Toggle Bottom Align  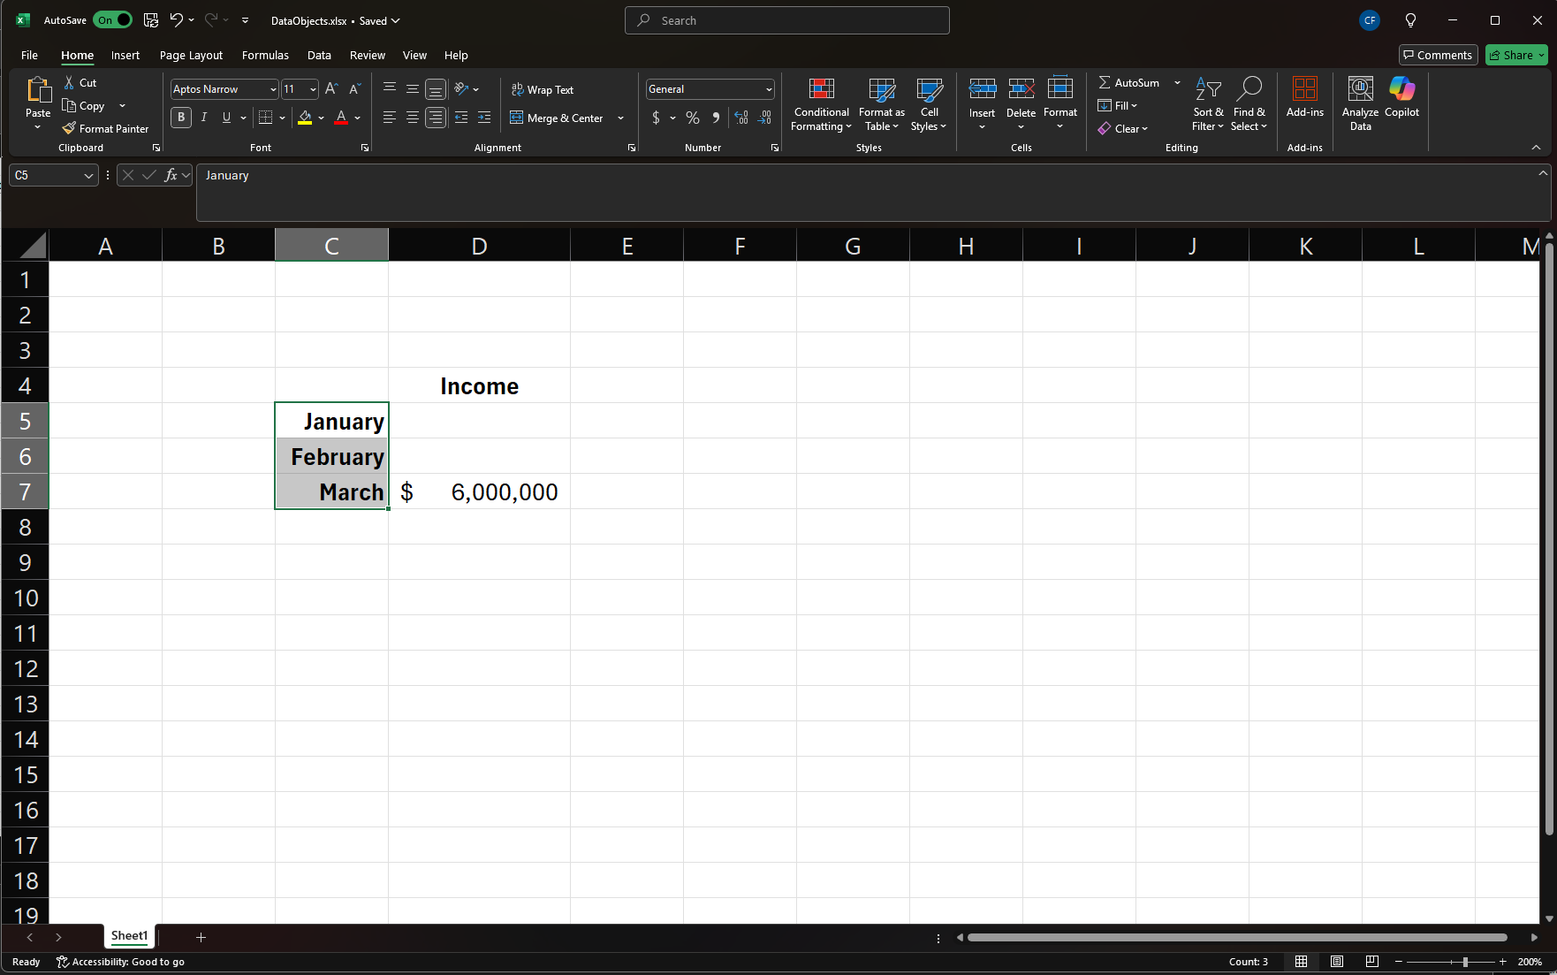(x=436, y=88)
